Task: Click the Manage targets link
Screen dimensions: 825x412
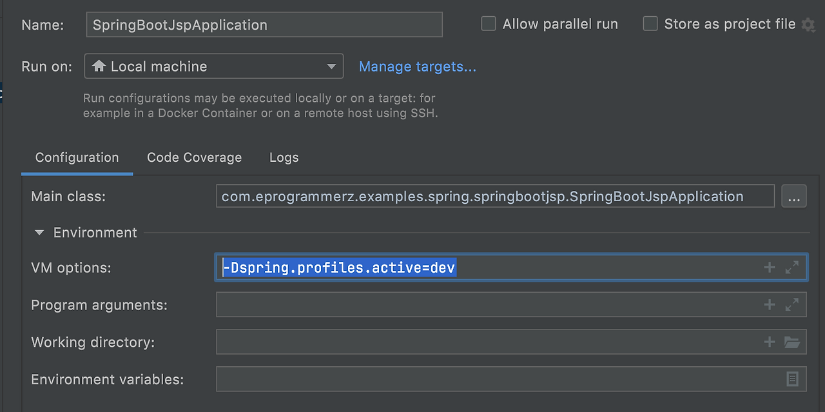Action: click(417, 66)
